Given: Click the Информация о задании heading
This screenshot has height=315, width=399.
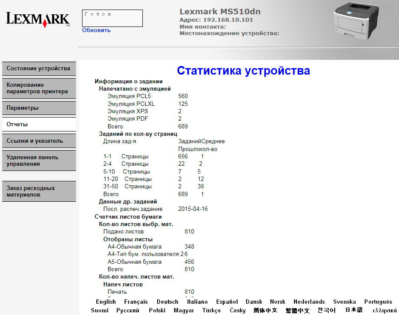Looking at the screenshot, I should (x=129, y=82).
